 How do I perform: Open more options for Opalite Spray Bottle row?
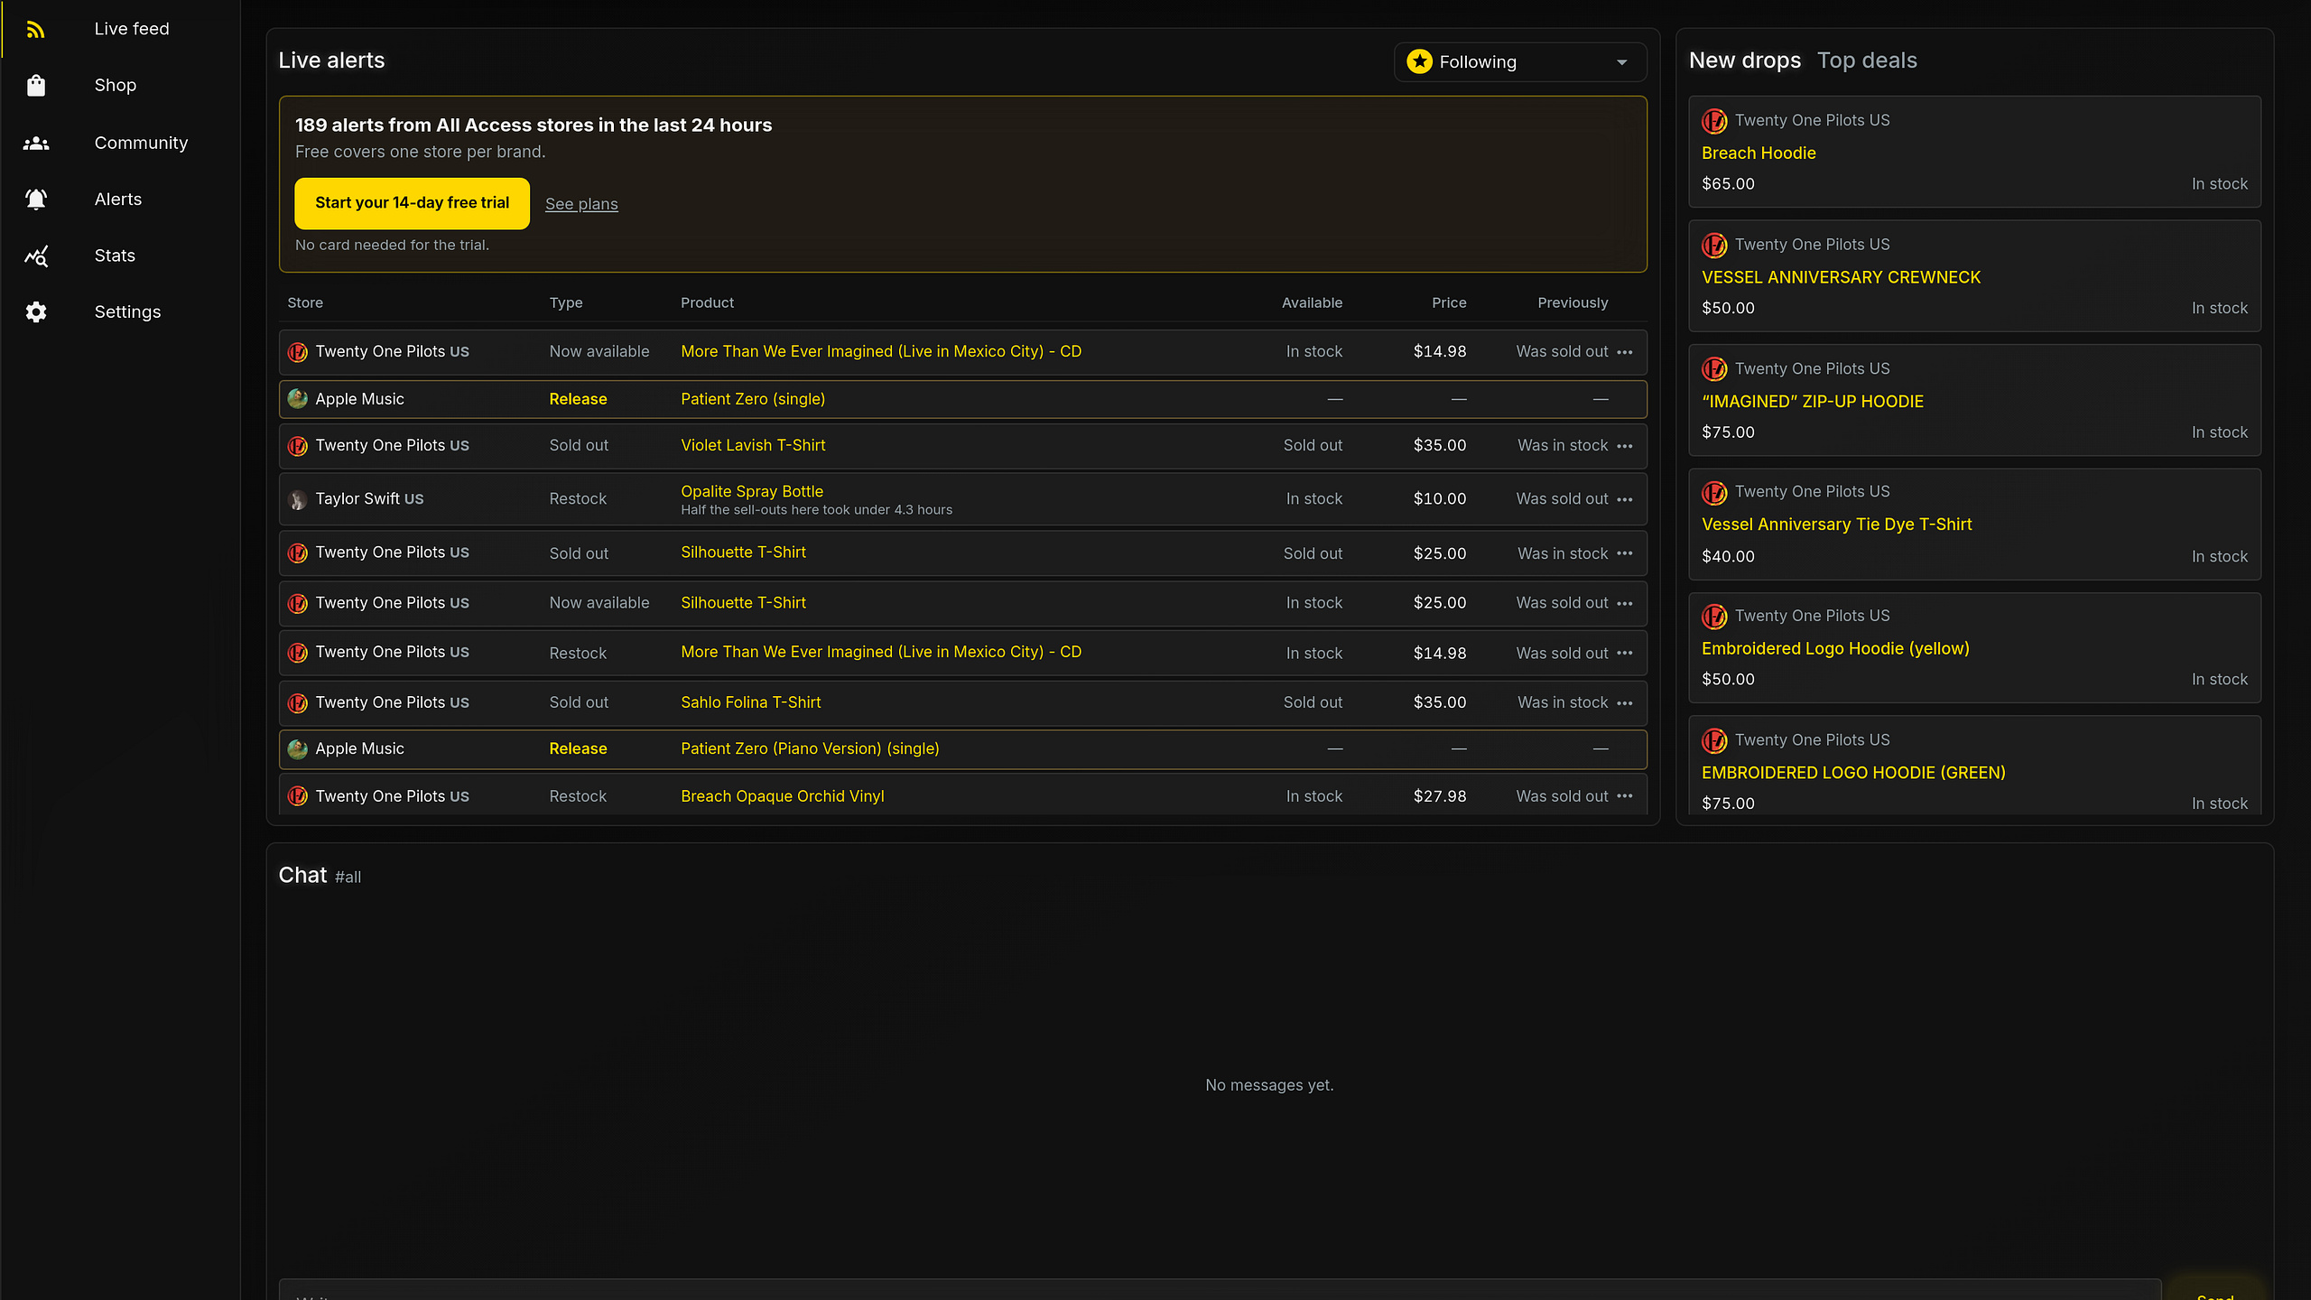(1625, 499)
